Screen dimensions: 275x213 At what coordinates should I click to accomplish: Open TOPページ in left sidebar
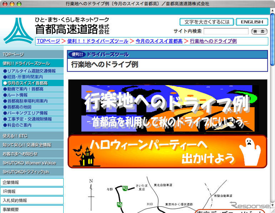[x=32, y=54]
